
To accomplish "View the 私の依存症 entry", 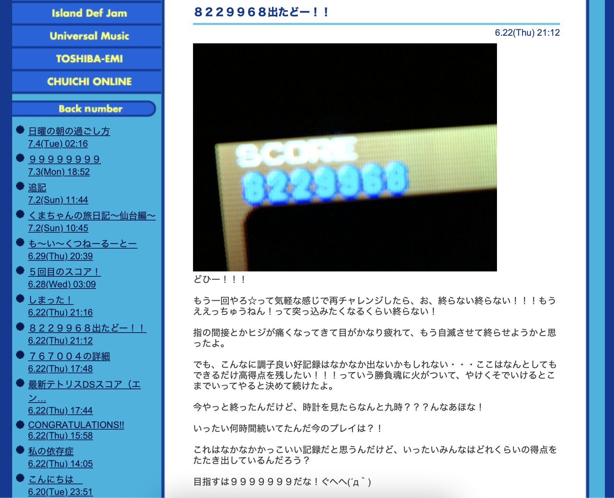I will pos(51,451).
